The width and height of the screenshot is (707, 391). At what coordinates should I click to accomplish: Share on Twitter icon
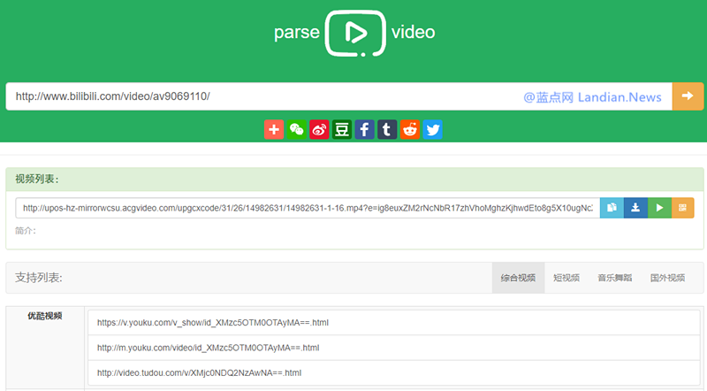(432, 129)
